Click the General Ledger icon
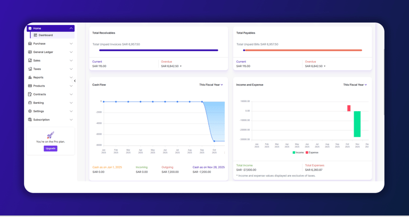This screenshot has width=409, height=217. 30,52
